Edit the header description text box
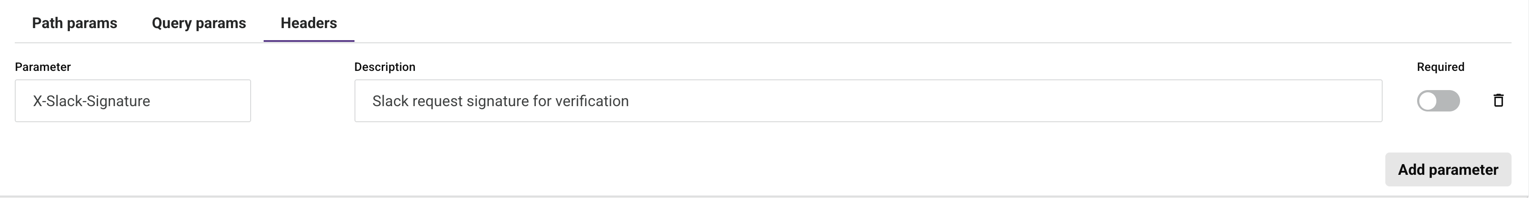 pyautogui.click(x=868, y=101)
